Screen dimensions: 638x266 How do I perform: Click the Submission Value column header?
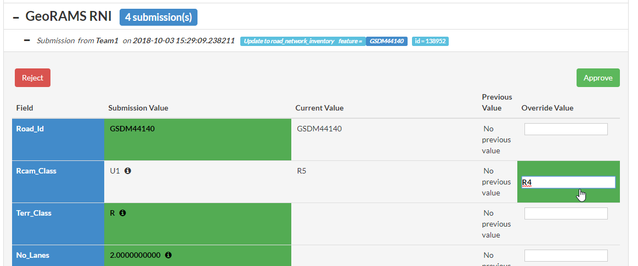[138, 108]
